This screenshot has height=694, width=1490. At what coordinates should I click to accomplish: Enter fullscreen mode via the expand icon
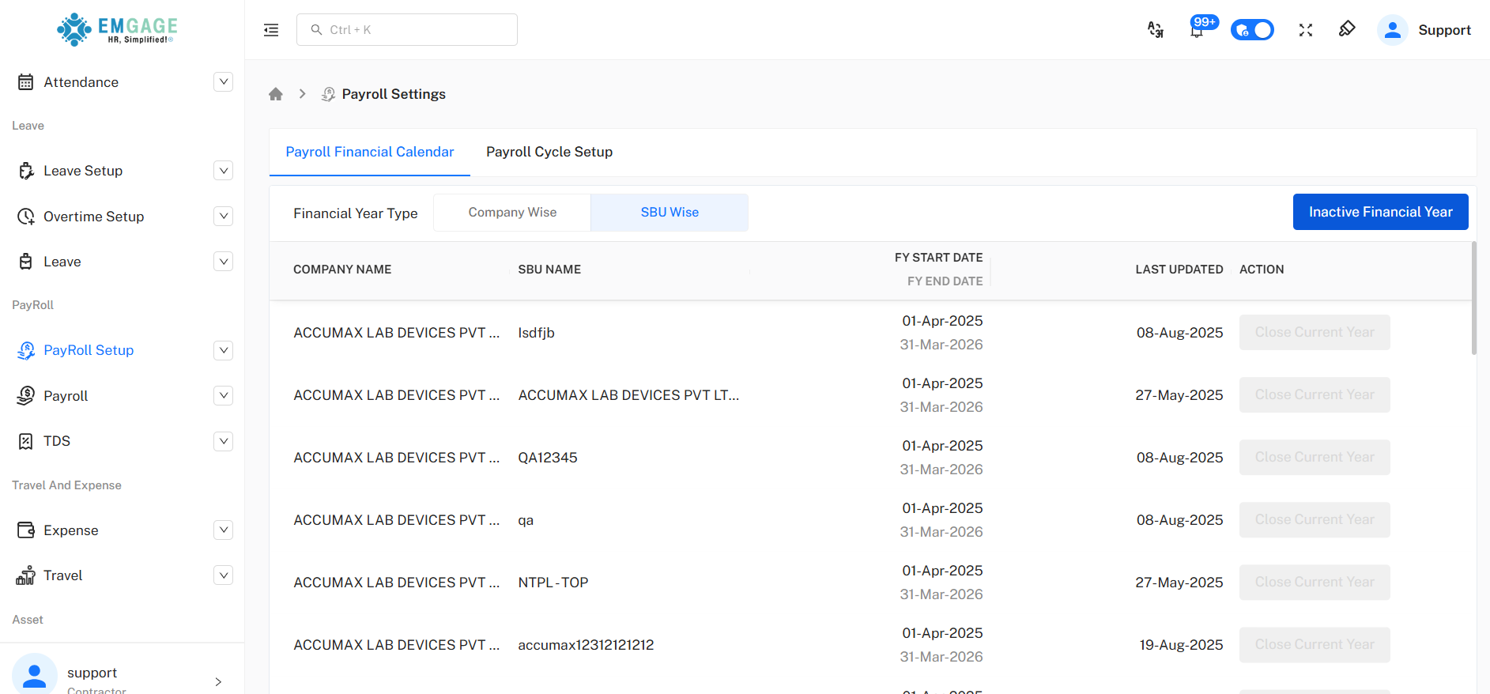tap(1305, 30)
